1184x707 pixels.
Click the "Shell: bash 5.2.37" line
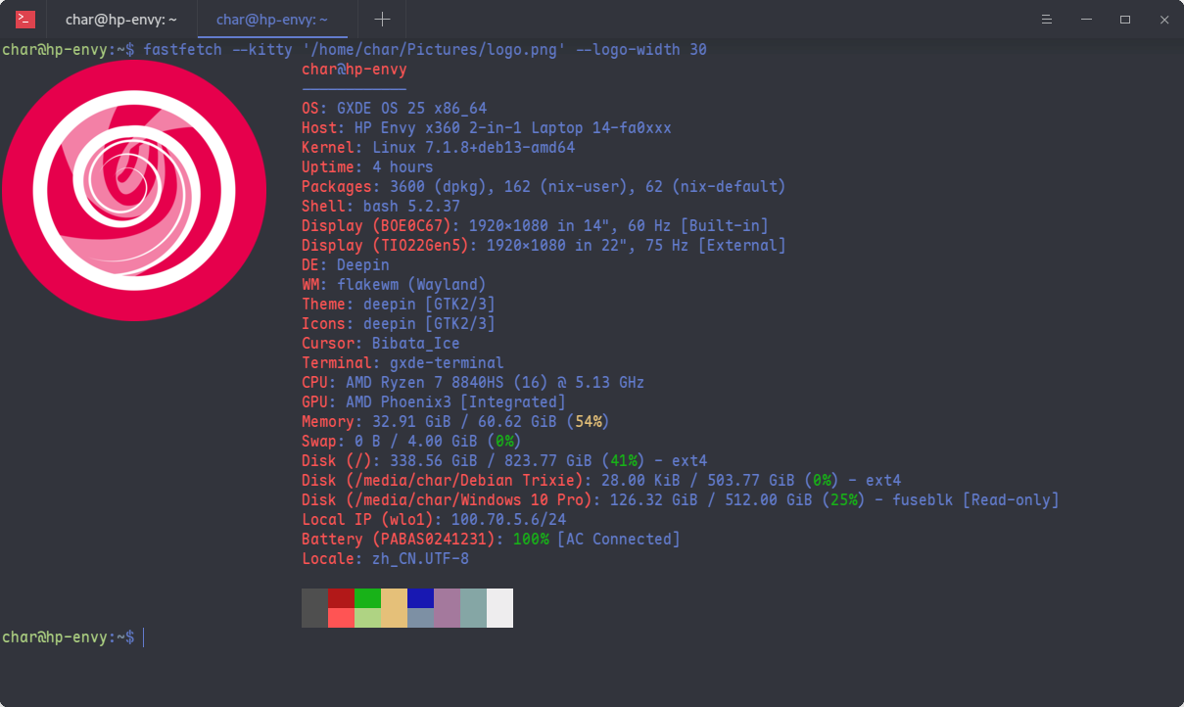(381, 207)
